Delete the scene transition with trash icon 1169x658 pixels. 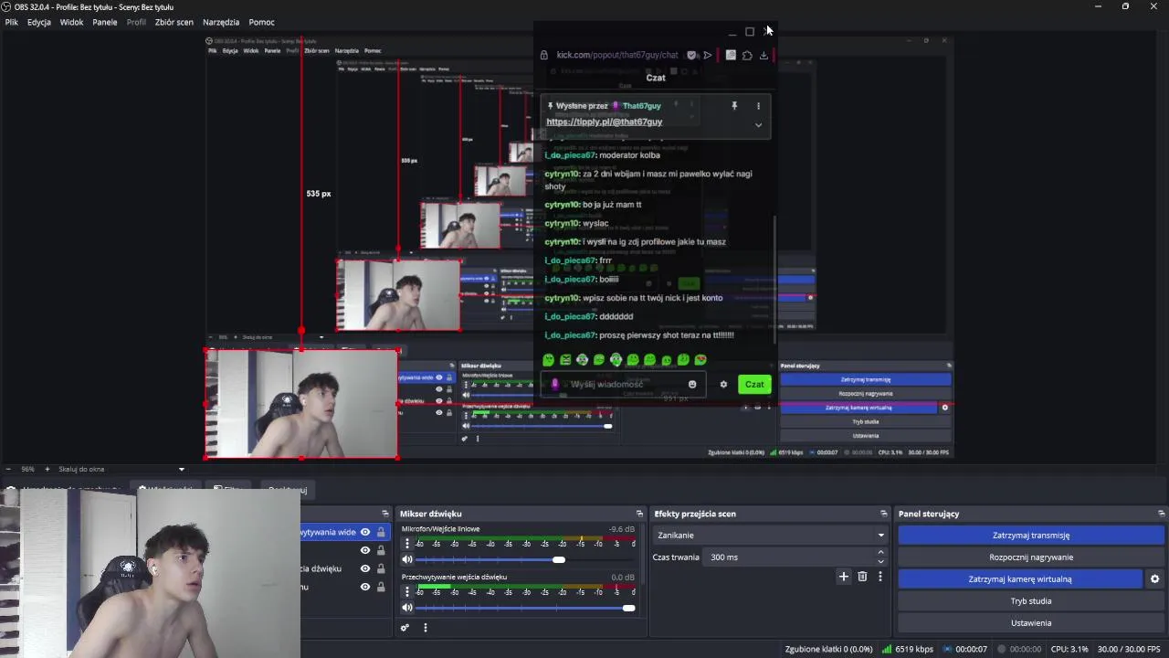coord(862,577)
